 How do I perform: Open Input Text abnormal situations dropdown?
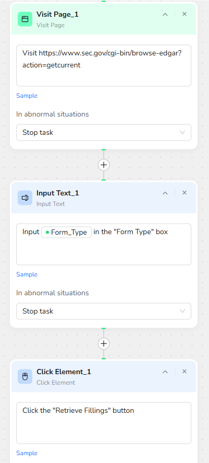tap(104, 311)
